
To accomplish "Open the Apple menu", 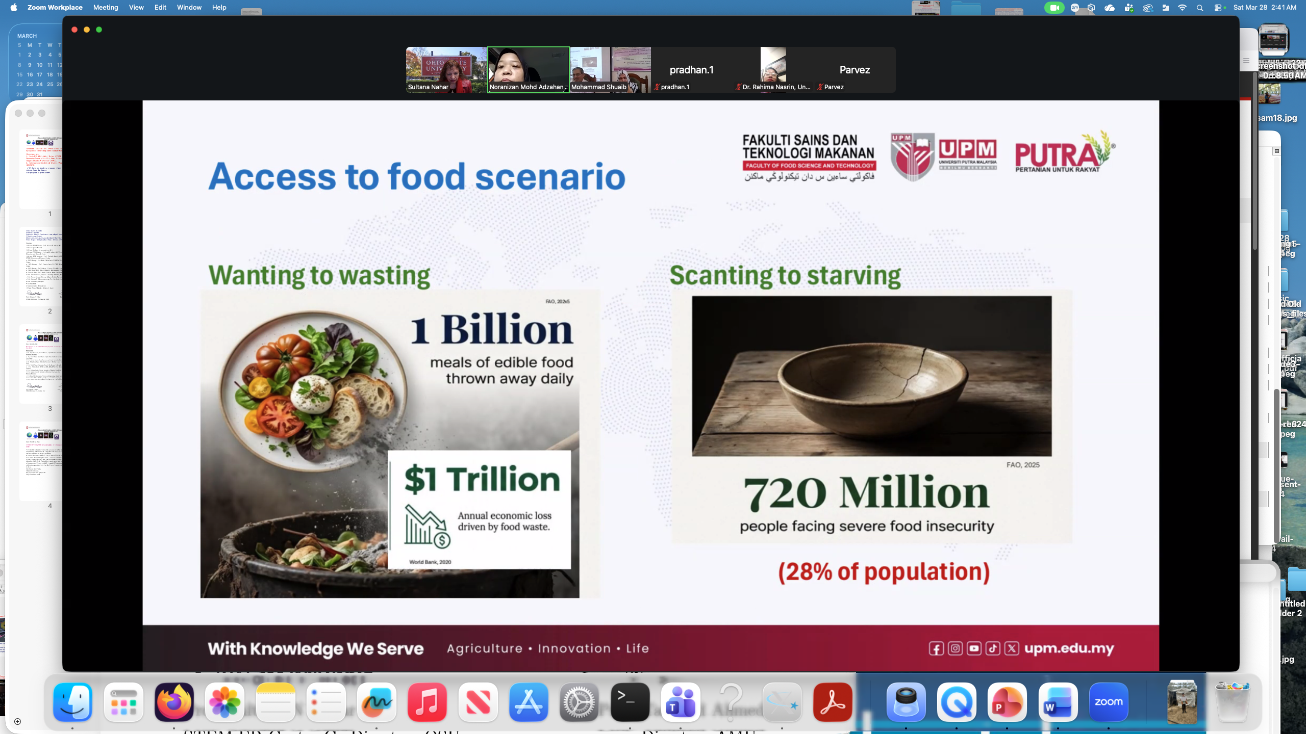I will pos(14,8).
